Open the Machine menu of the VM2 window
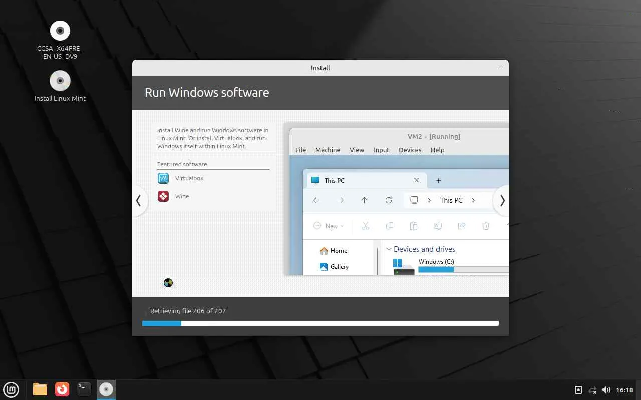This screenshot has width=641, height=400. [328, 150]
